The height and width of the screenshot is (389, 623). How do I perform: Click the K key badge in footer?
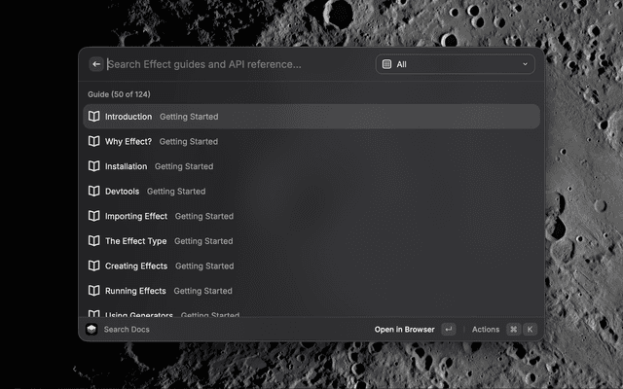point(530,330)
